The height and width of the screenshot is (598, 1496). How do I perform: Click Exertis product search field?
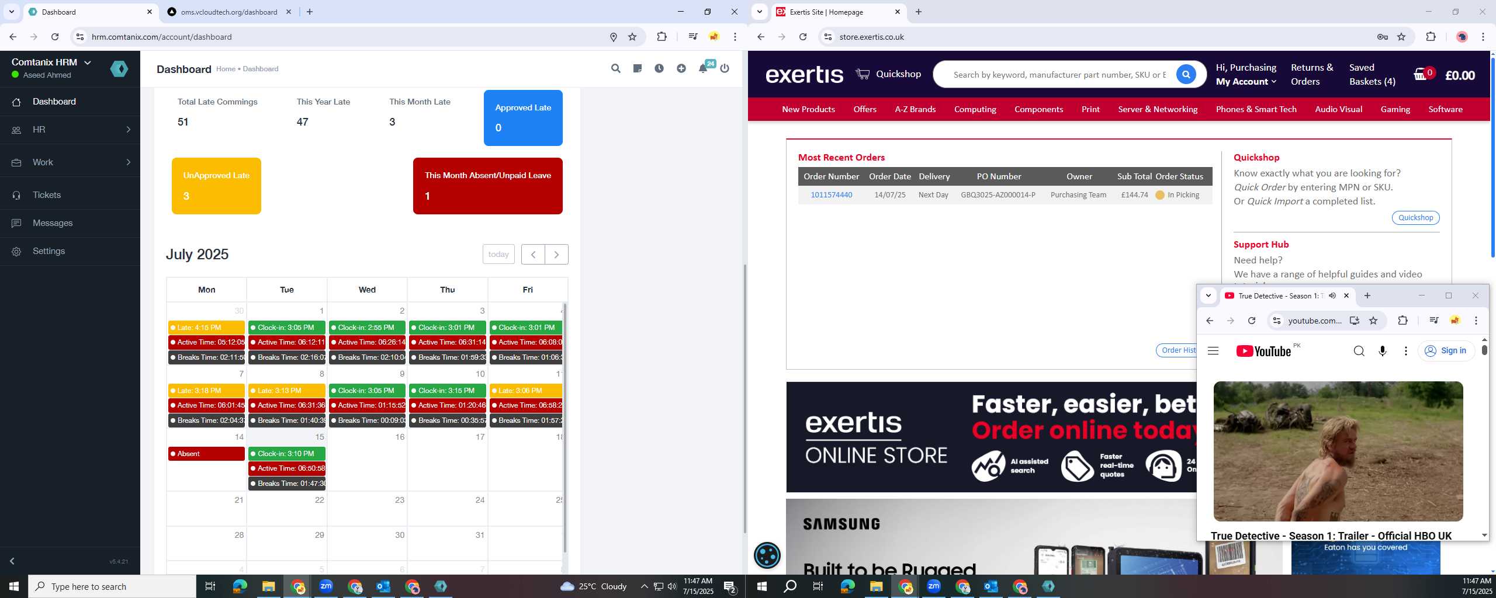point(1059,75)
